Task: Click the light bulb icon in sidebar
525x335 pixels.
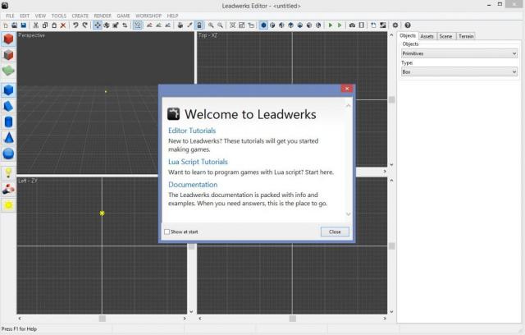Action: tap(8, 172)
